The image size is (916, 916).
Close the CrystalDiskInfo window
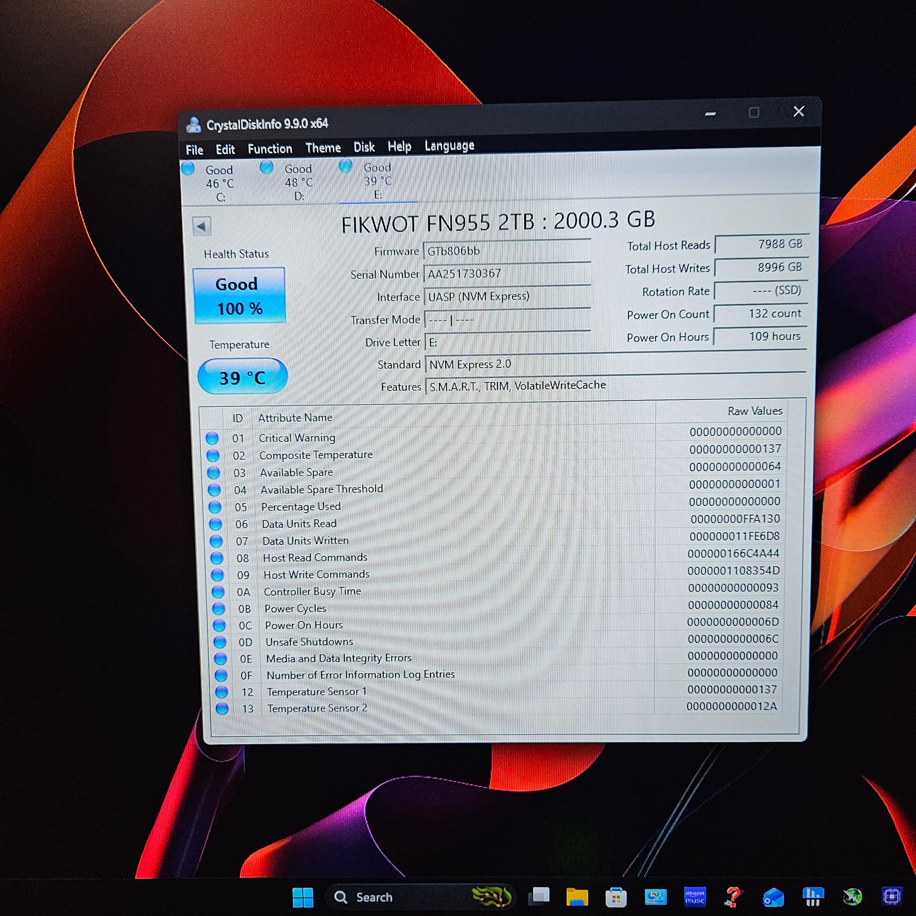(798, 111)
